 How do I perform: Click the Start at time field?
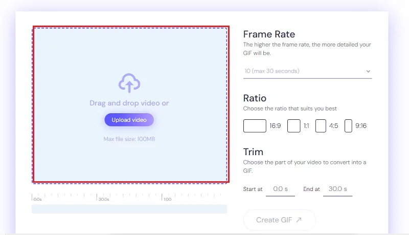click(x=280, y=189)
